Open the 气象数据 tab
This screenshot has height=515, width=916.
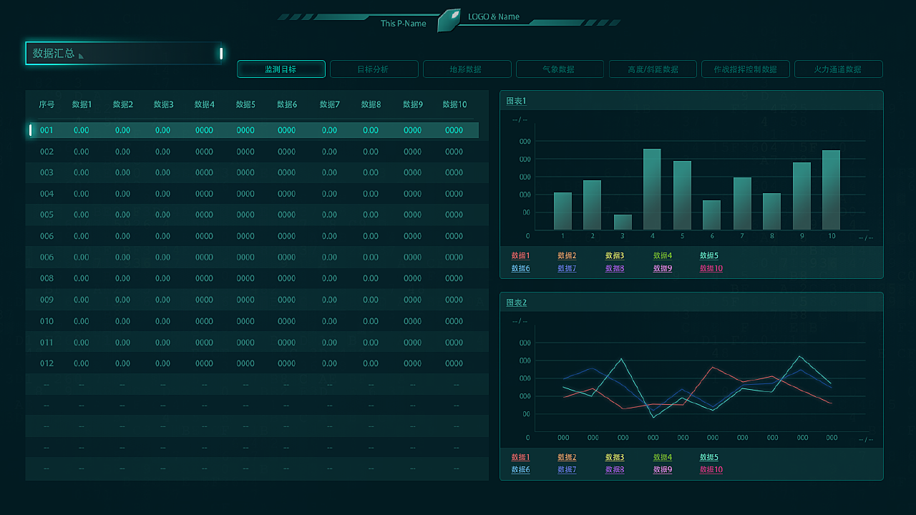[x=560, y=69]
